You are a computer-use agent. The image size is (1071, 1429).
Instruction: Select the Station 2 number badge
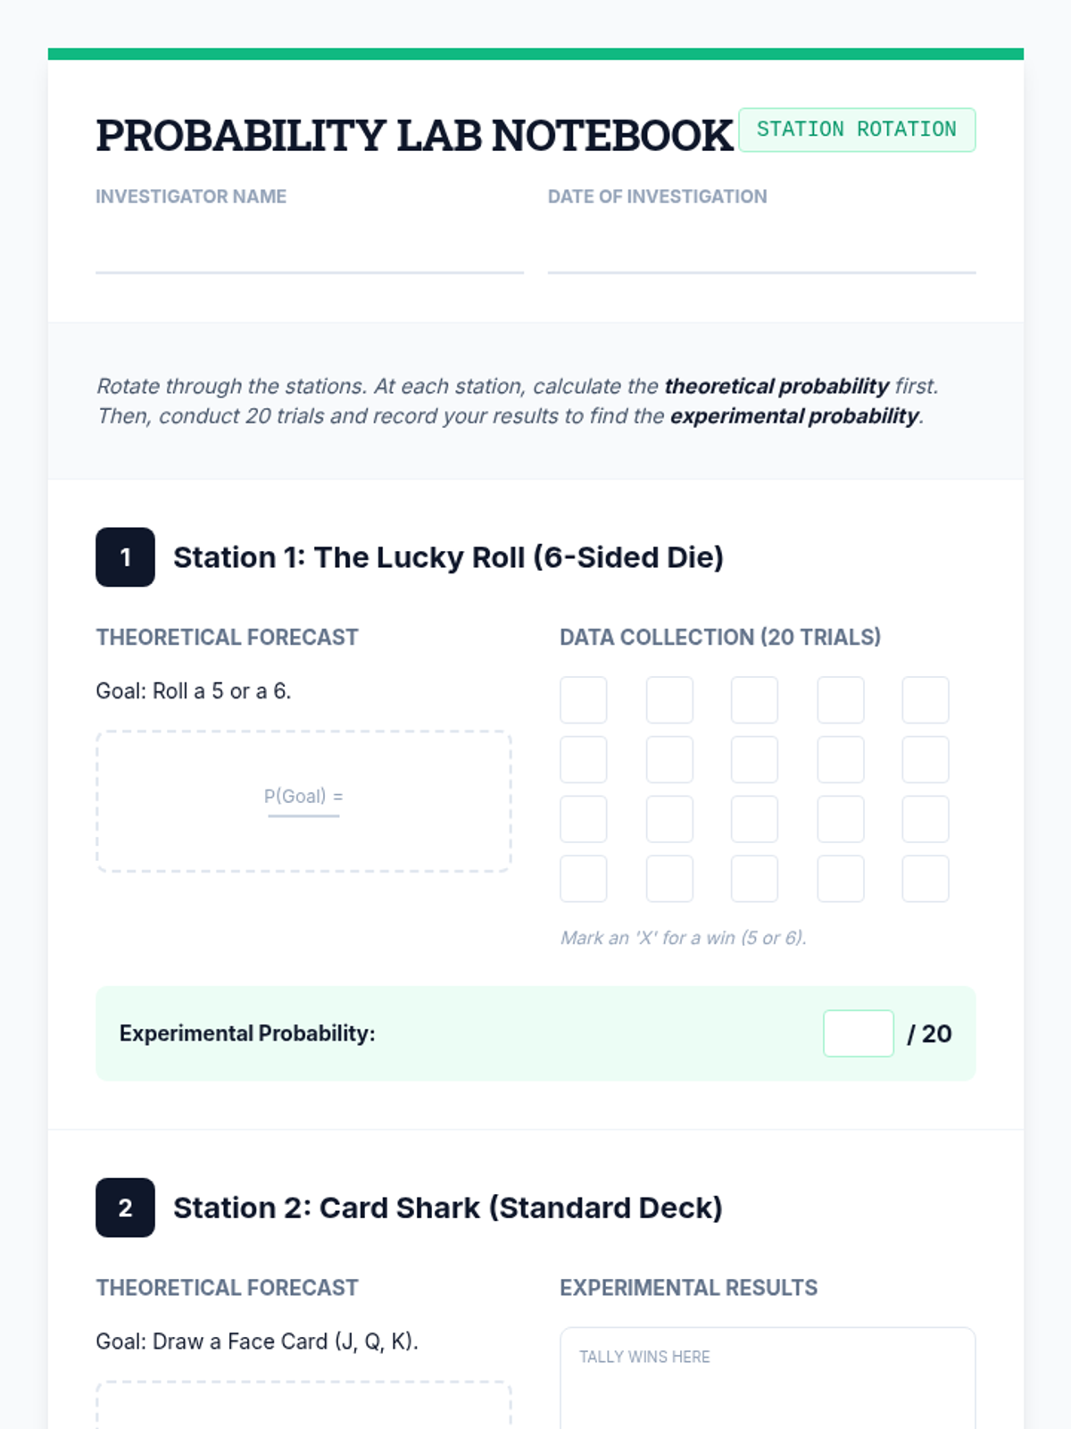[125, 1208]
